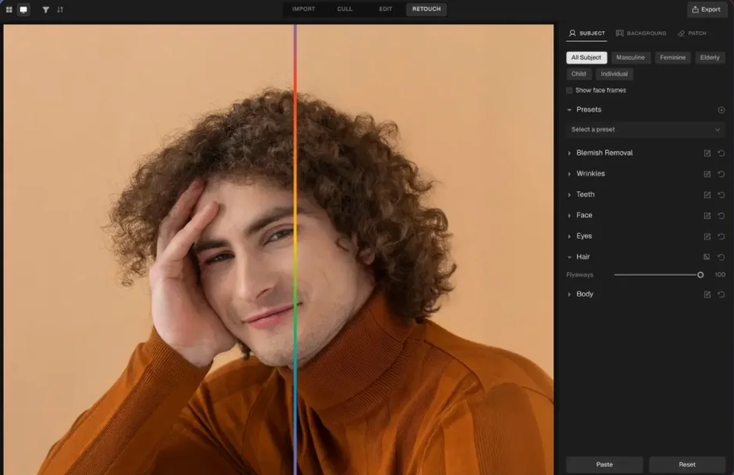734x475 pixels.
Task: Reset Body with the undo icon
Action: [721, 294]
